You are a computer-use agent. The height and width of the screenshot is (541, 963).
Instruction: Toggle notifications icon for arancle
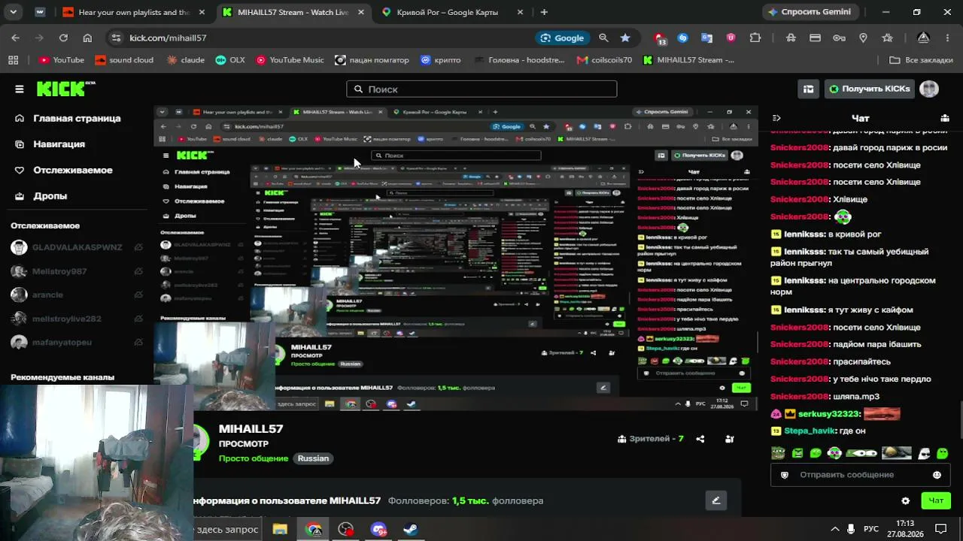[x=138, y=295]
